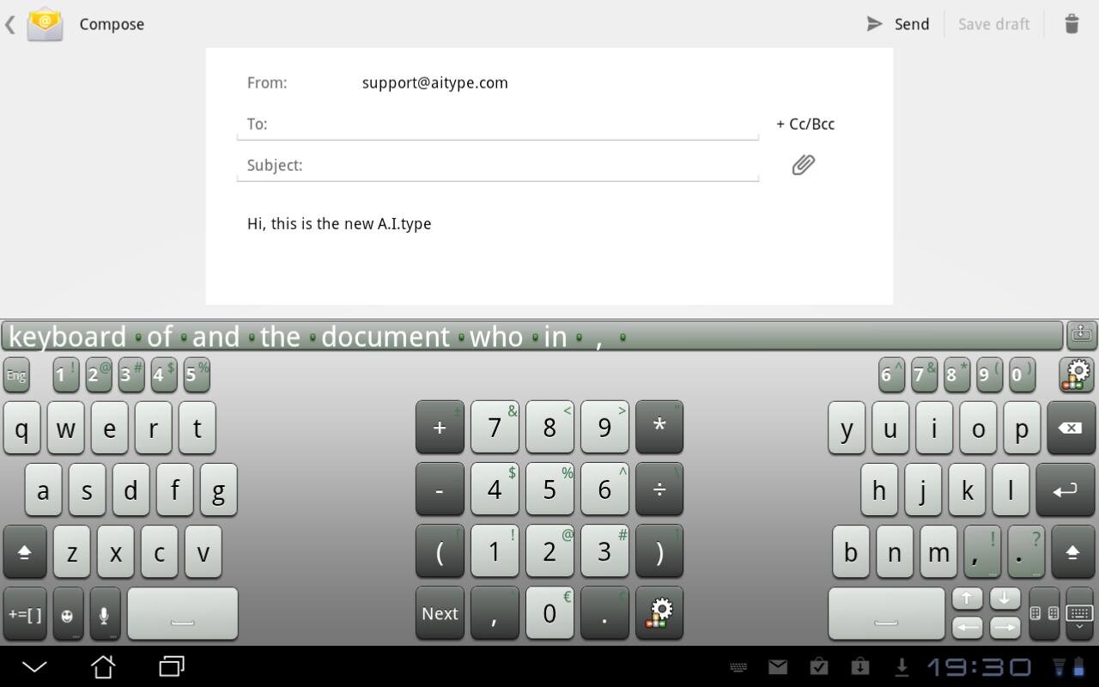Toggle the right shift key
1099x687 pixels.
[1072, 551]
